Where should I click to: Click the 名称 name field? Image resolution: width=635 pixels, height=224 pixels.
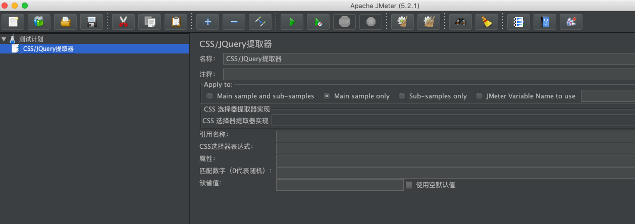[429, 59]
